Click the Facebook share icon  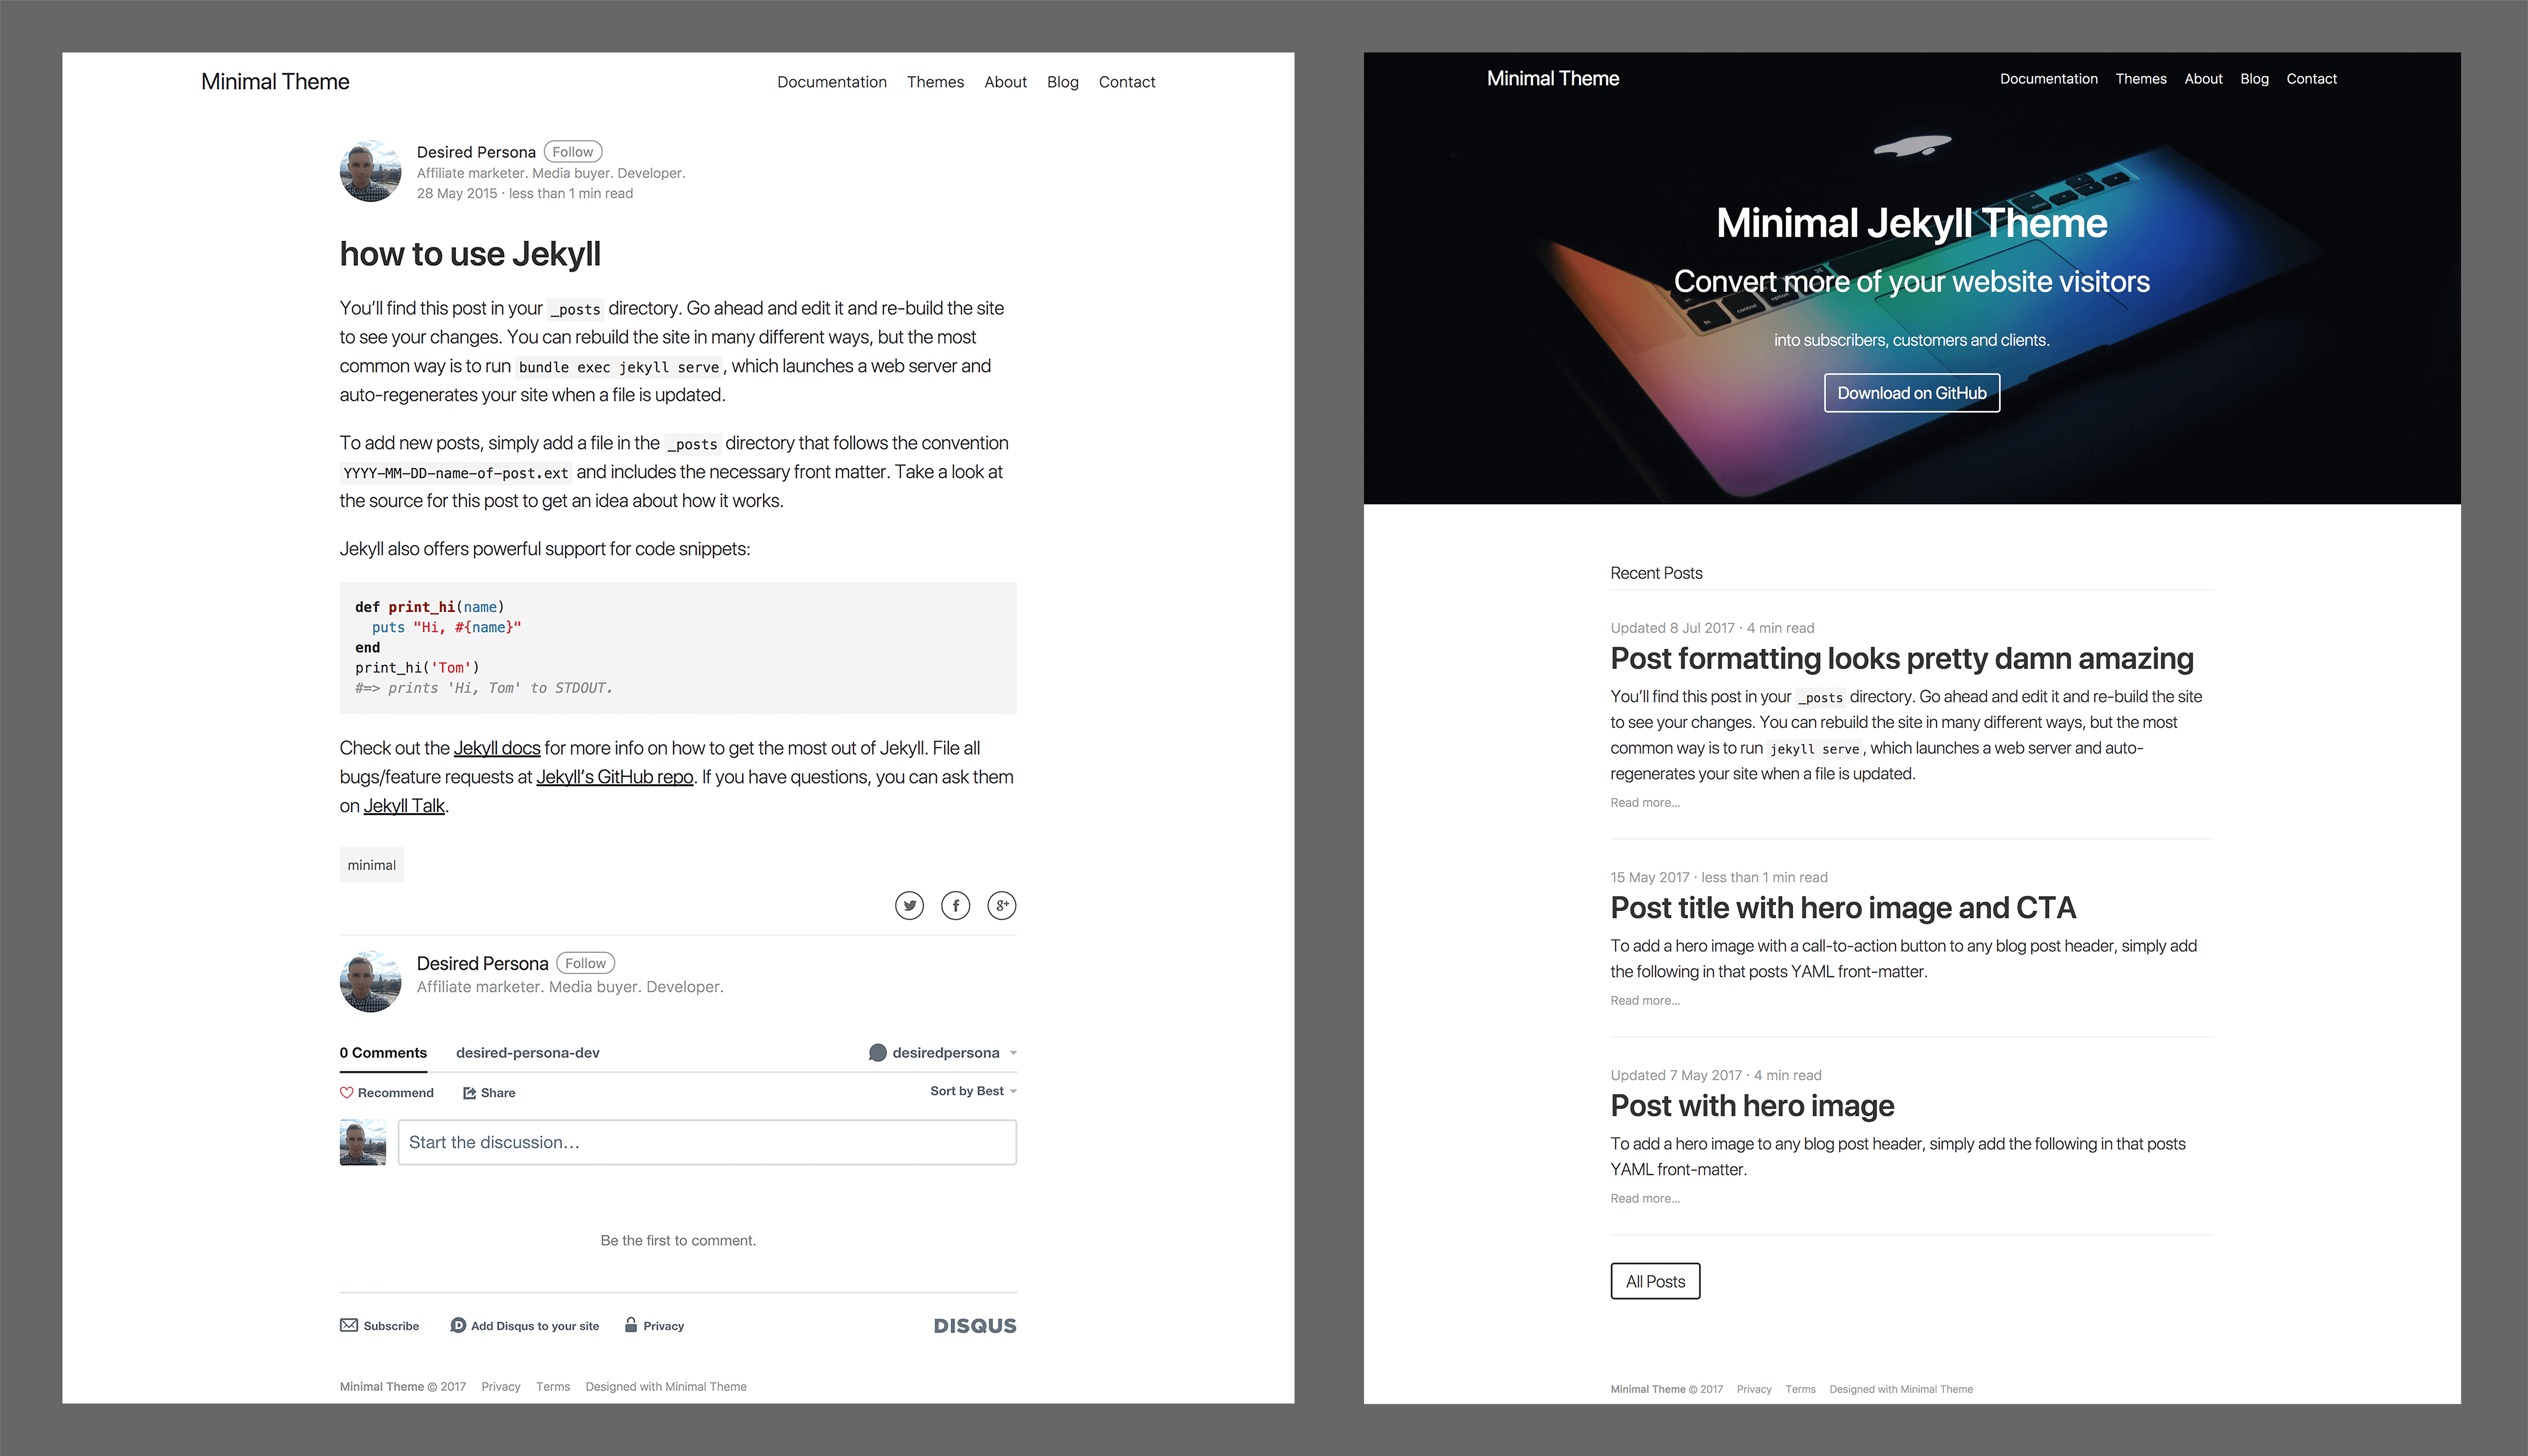click(955, 905)
